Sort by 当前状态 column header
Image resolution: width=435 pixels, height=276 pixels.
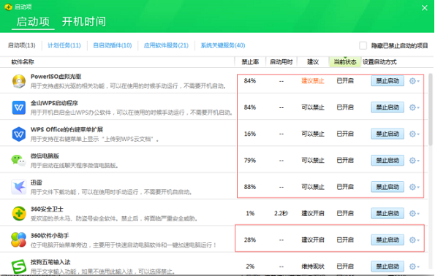[345, 62]
